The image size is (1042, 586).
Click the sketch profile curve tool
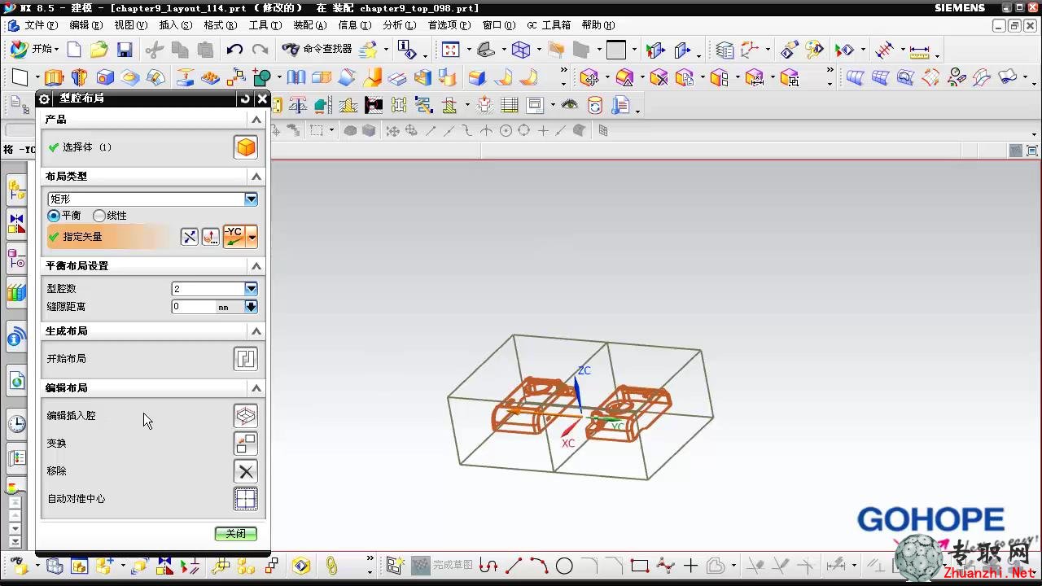point(488,566)
